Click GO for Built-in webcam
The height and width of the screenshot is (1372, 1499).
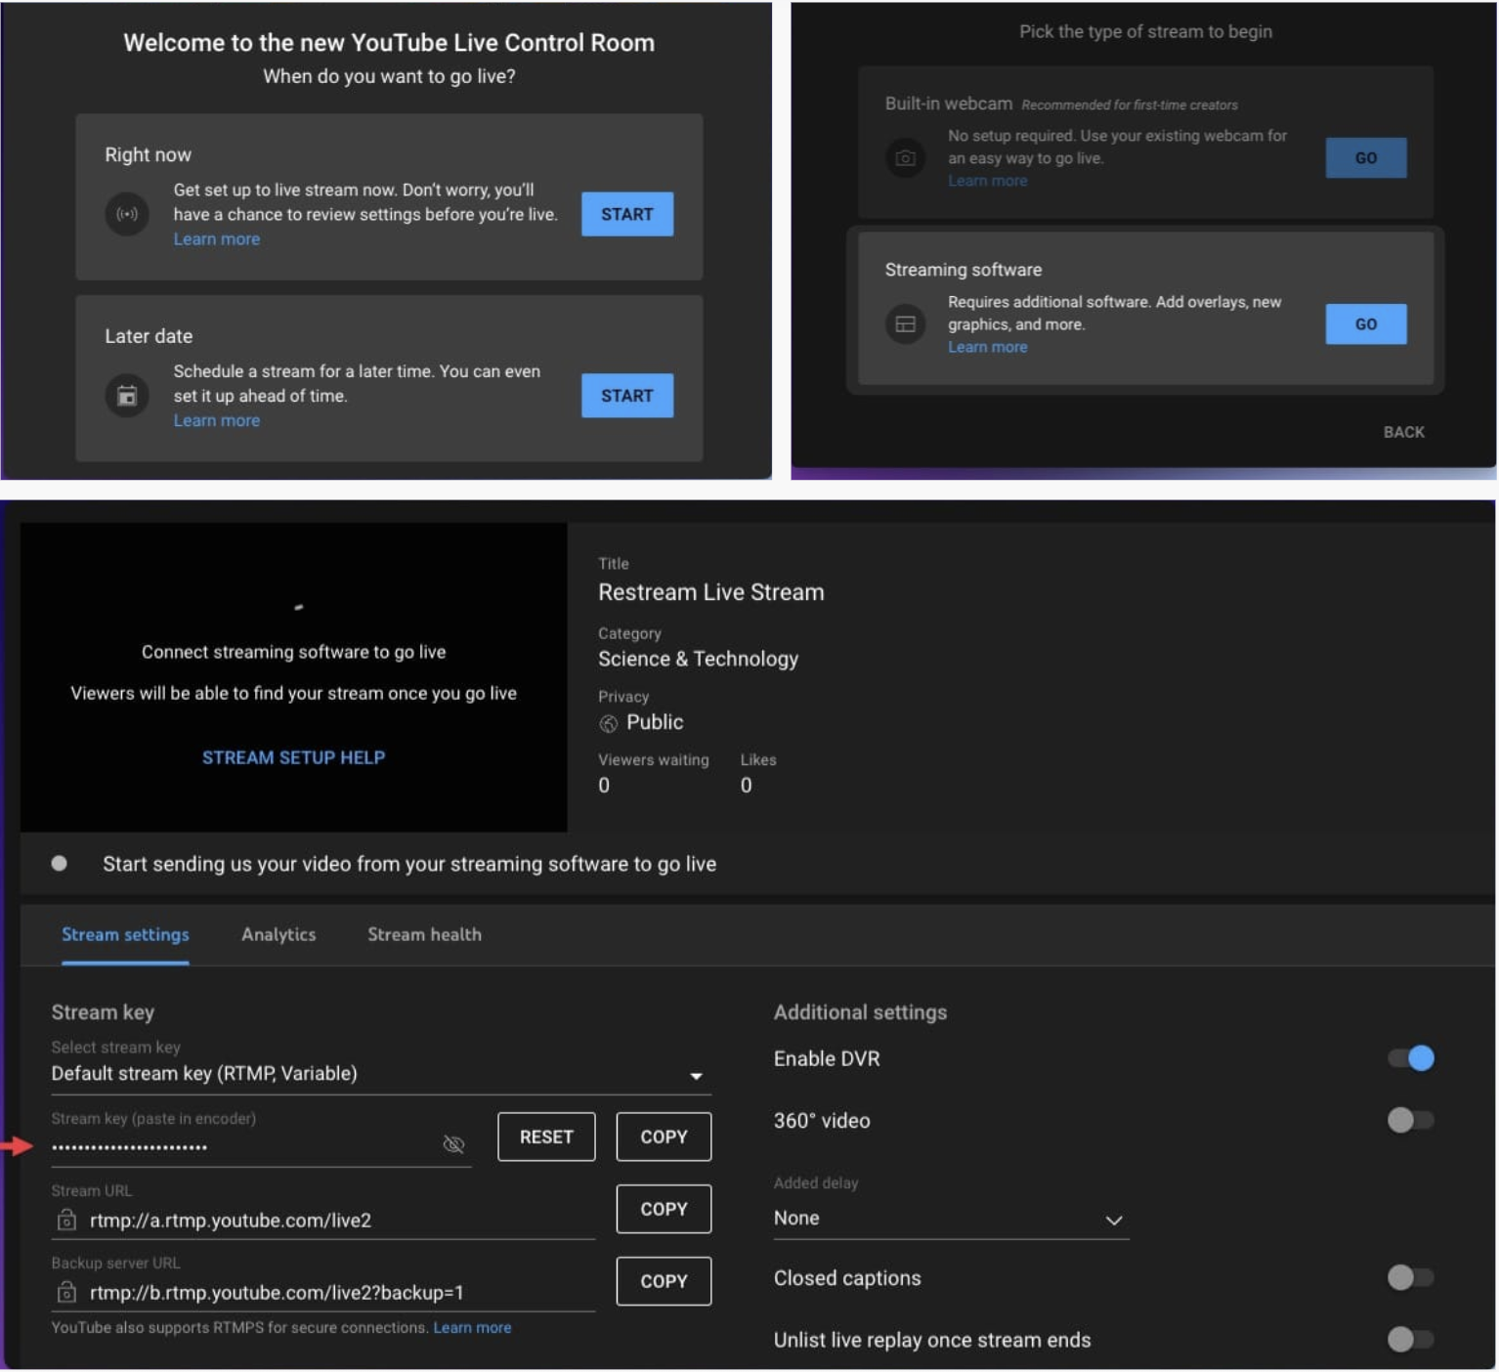pyautogui.click(x=1365, y=157)
